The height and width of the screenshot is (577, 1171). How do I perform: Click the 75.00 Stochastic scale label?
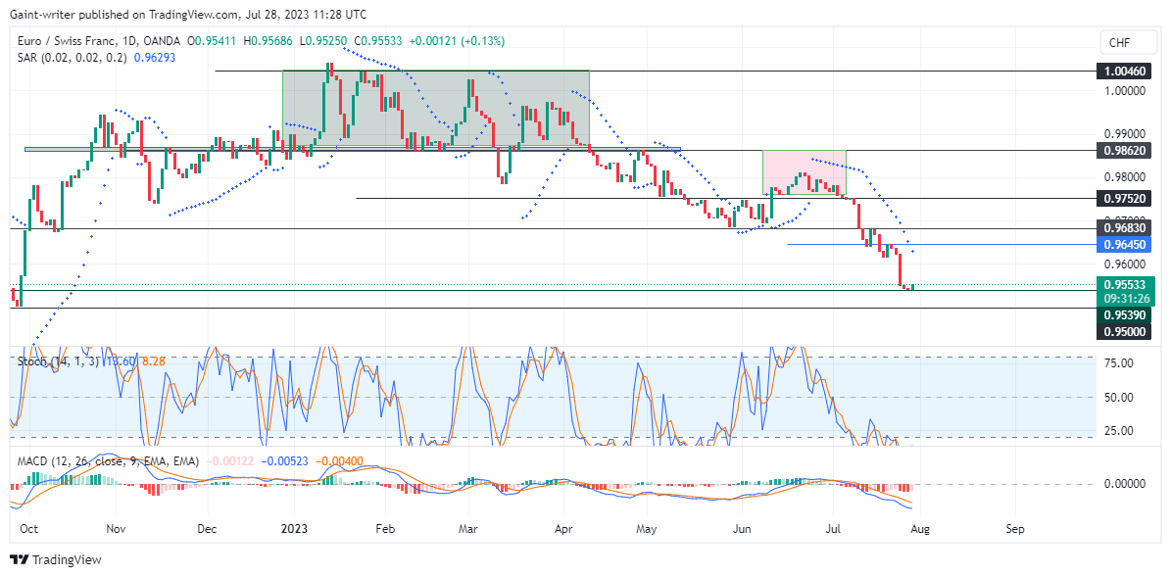click(1118, 362)
